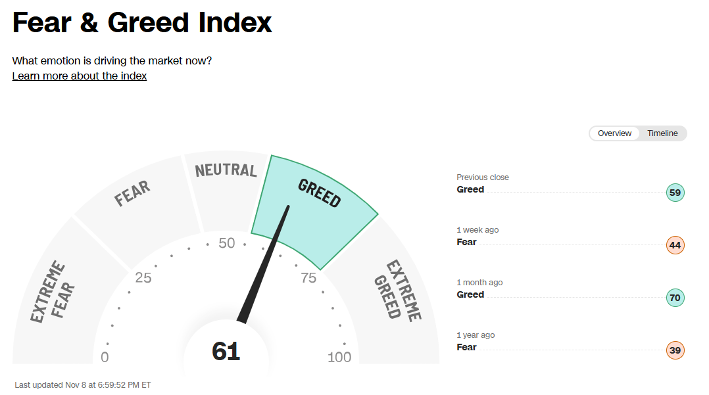Click the '1 year ago' Fear label
This screenshot has width=709, height=395.
pyautogui.click(x=467, y=347)
